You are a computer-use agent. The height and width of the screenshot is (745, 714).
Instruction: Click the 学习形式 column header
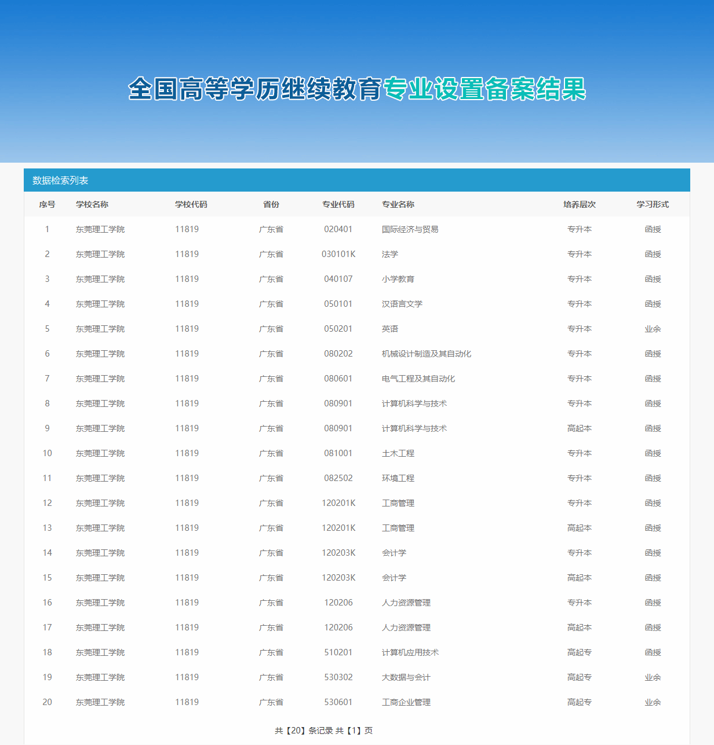click(653, 204)
